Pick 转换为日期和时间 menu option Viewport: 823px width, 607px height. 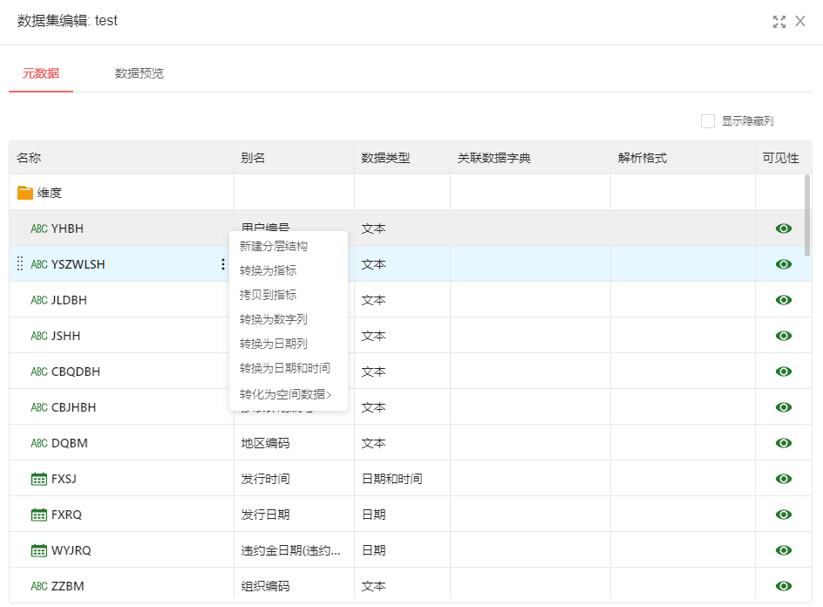point(284,368)
